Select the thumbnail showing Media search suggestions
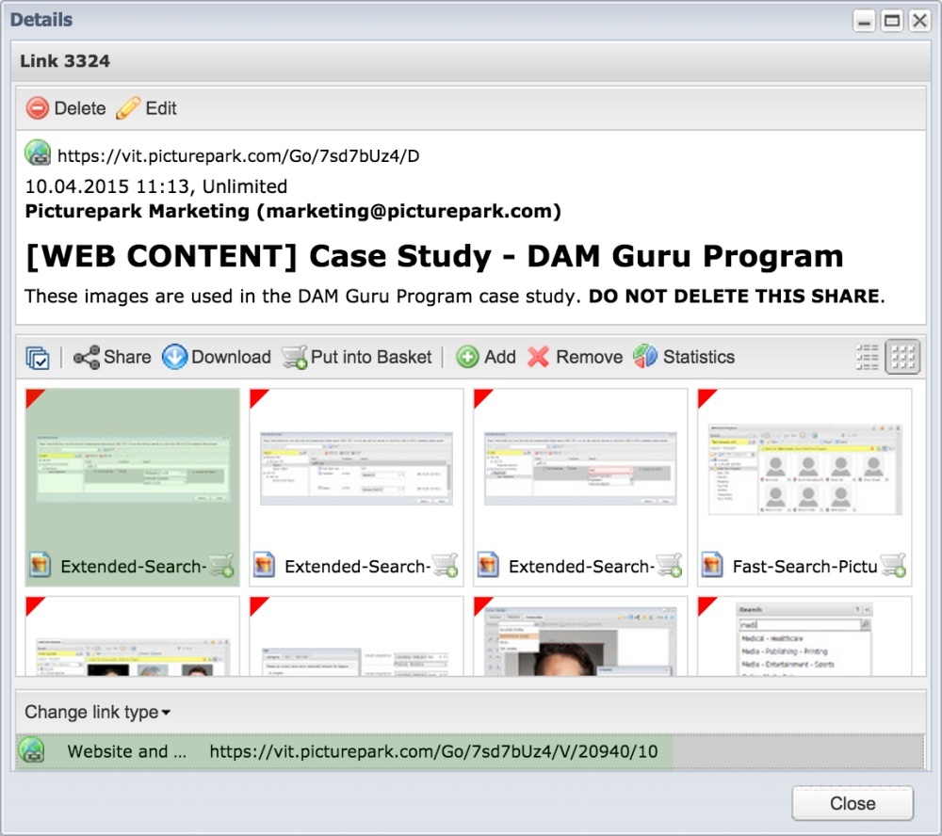 pos(804,636)
